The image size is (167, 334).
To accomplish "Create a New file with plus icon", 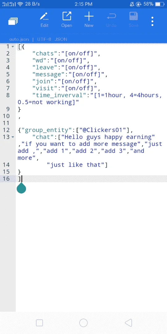I will pos(89,20).
